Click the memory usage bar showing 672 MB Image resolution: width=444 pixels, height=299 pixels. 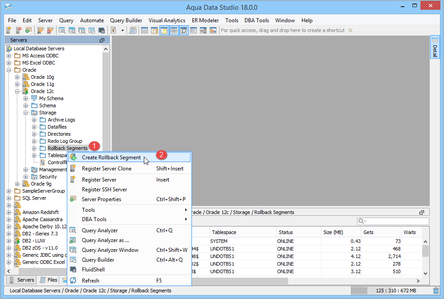click(391, 291)
